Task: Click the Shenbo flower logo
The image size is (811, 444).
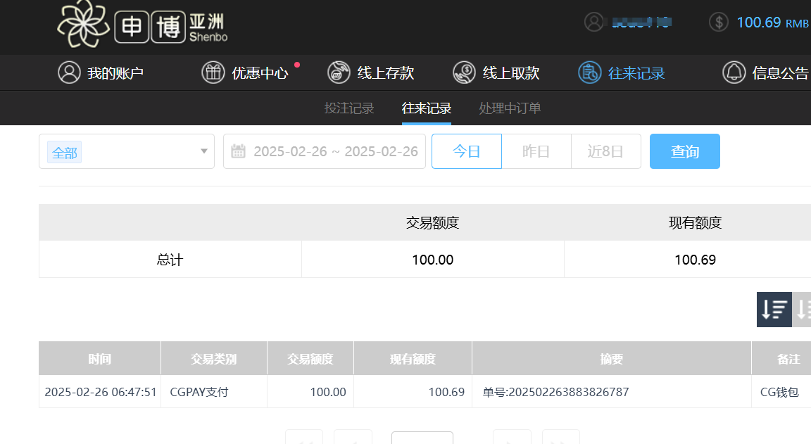Action: (83, 25)
